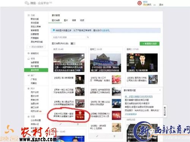
Task: Open 菜单分析 in the sidebar
Action: click(35, 100)
